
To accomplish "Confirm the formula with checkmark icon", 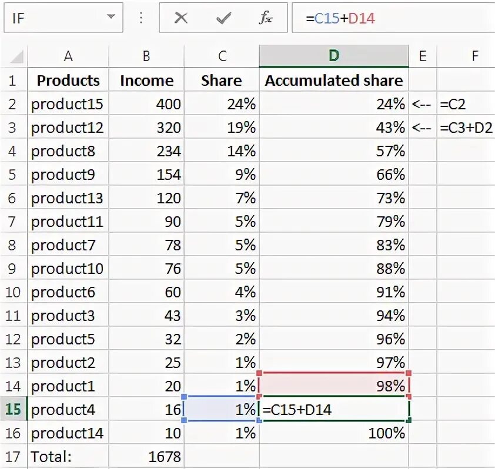I will (x=223, y=18).
